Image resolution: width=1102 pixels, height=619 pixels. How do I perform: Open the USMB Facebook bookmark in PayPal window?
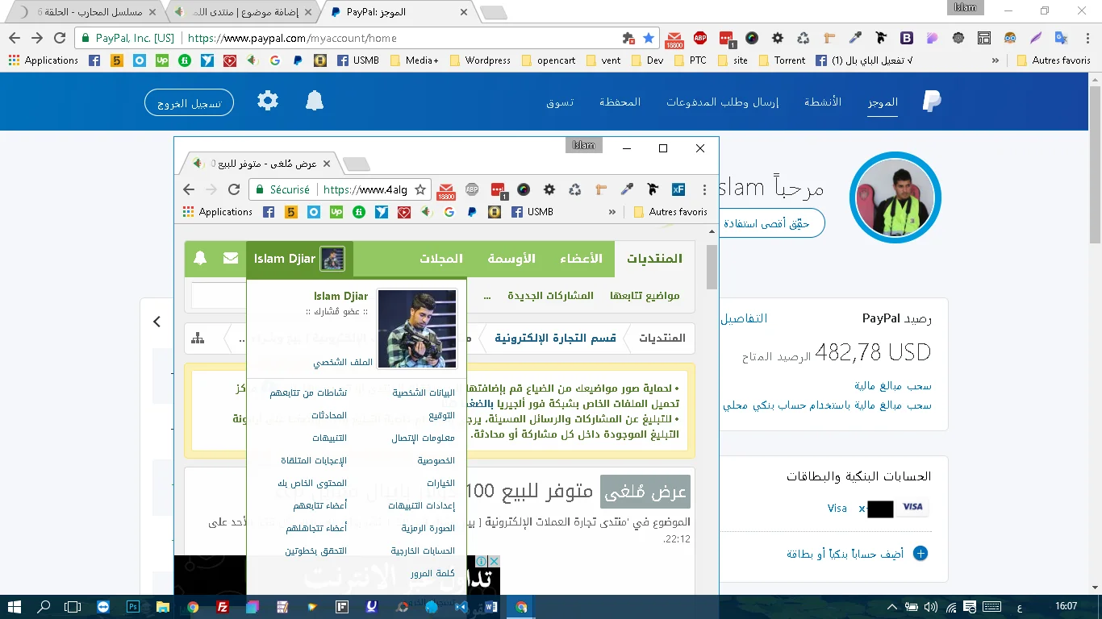coord(357,60)
